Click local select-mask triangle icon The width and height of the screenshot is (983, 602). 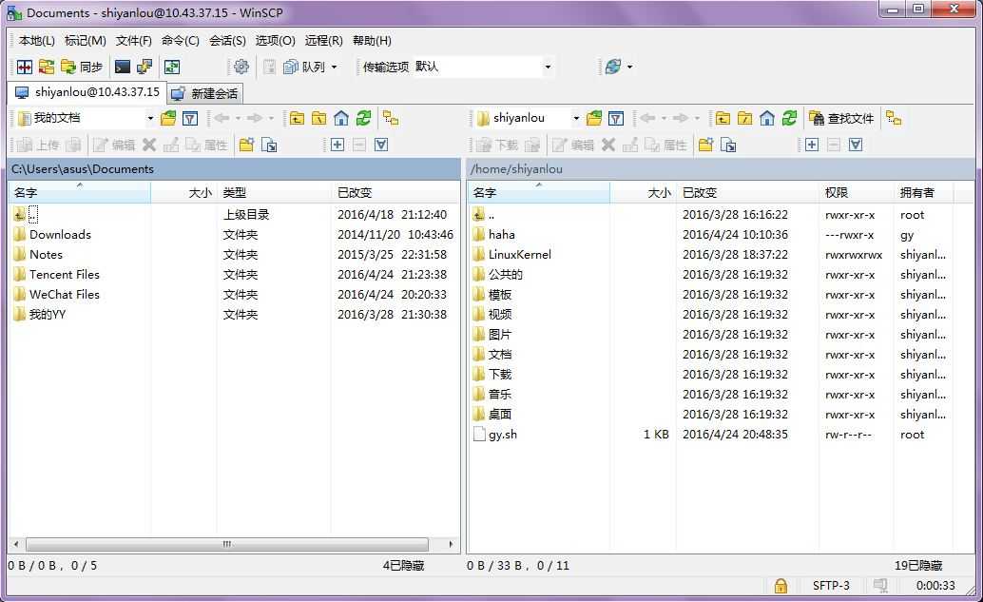[x=381, y=145]
